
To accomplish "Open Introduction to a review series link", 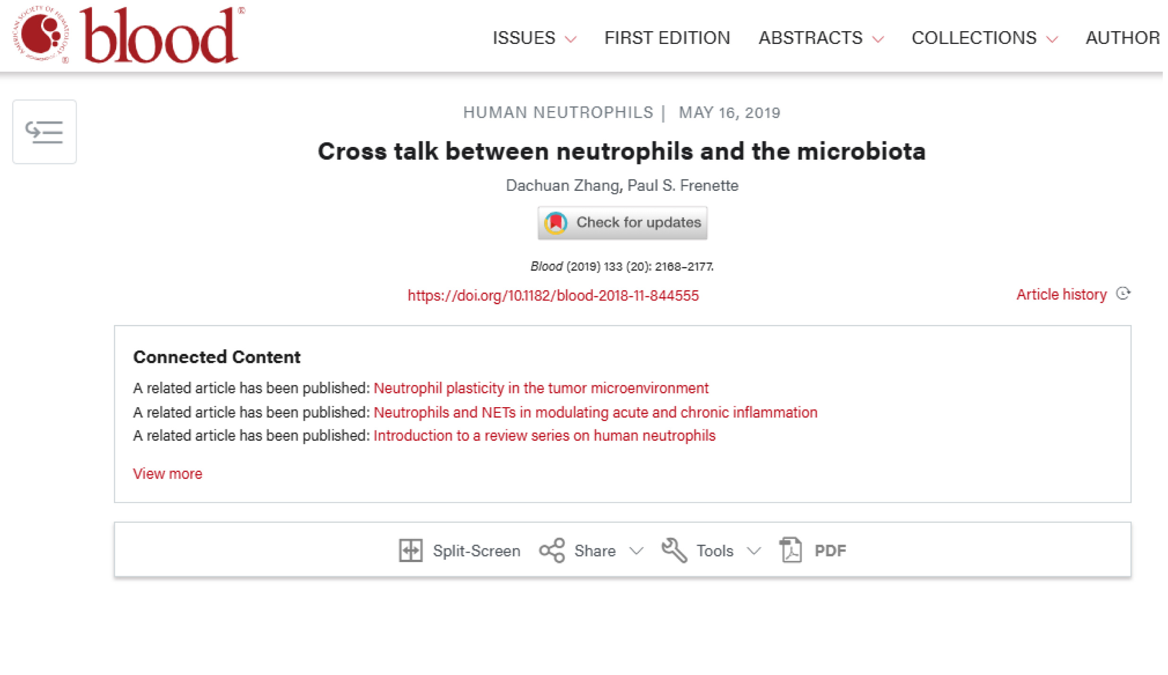I will tap(544, 436).
